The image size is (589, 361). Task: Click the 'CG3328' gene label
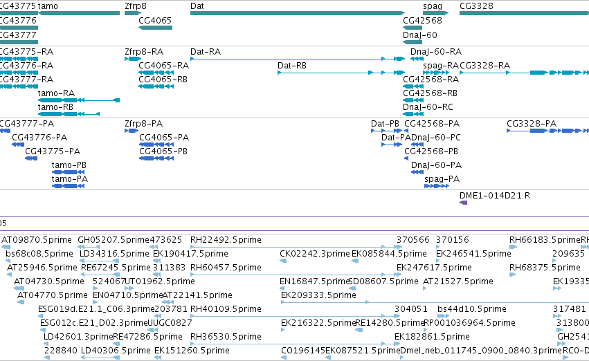476,6
